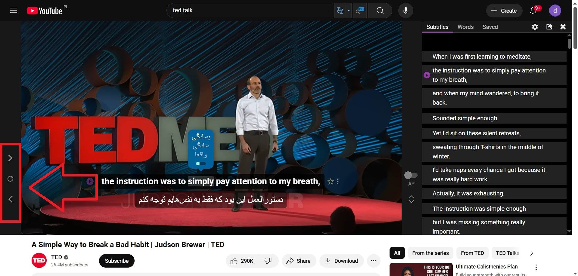
Task: Open YouTube notifications bell
Action: 533,11
